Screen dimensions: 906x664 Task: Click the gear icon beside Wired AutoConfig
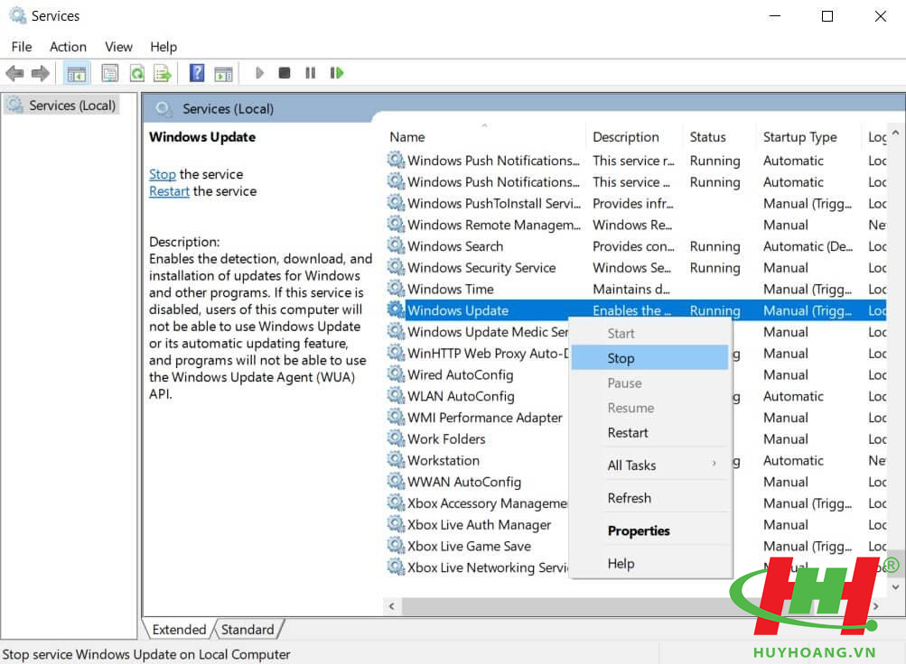click(x=396, y=374)
